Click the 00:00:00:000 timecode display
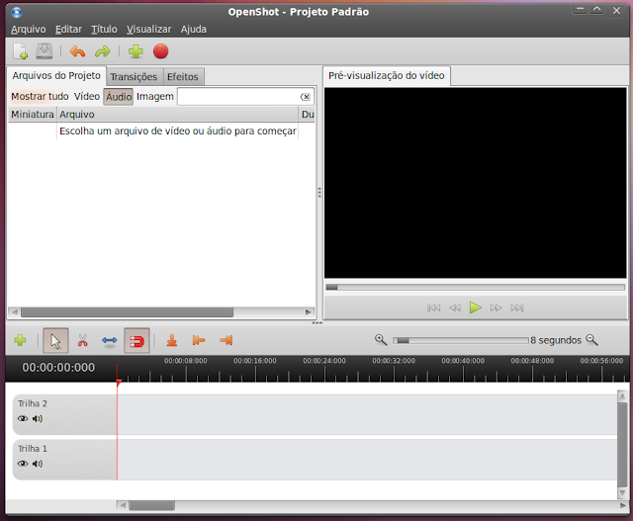This screenshot has height=521, width=633. (58, 367)
